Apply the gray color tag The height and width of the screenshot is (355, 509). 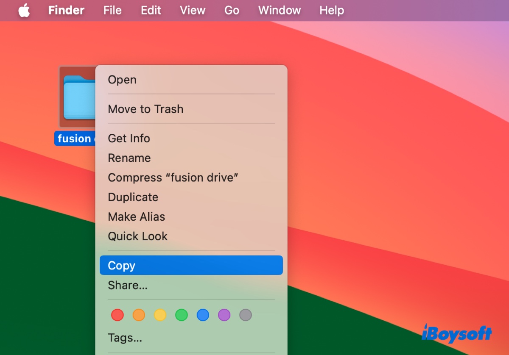click(x=246, y=315)
